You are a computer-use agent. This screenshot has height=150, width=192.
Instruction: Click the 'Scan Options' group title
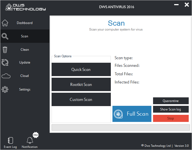pyautogui.click(x=63, y=56)
